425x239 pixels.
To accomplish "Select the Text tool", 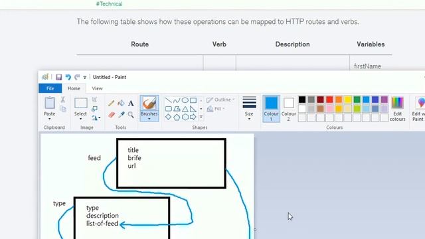I will 131,103.
